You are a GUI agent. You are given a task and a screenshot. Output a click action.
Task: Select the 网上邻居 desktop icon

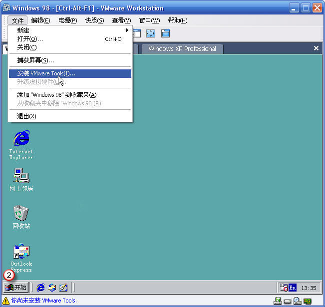pyautogui.click(x=21, y=180)
